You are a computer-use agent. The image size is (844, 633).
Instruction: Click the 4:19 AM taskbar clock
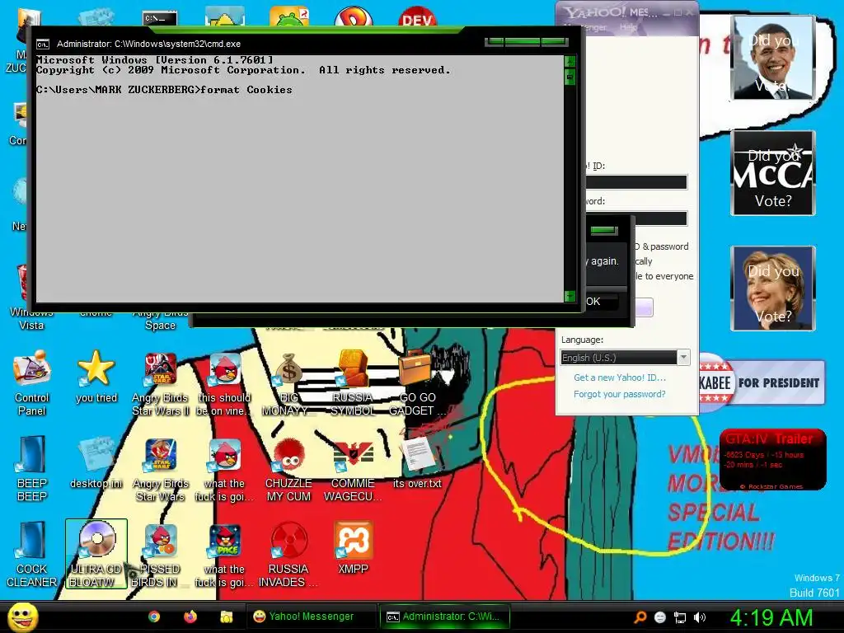coord(771,617)
